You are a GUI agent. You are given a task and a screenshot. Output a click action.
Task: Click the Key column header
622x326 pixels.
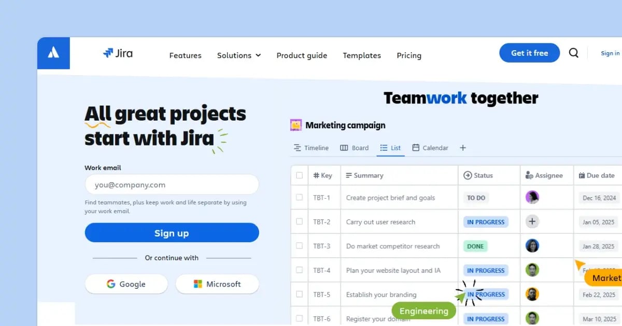coord(322,175)
